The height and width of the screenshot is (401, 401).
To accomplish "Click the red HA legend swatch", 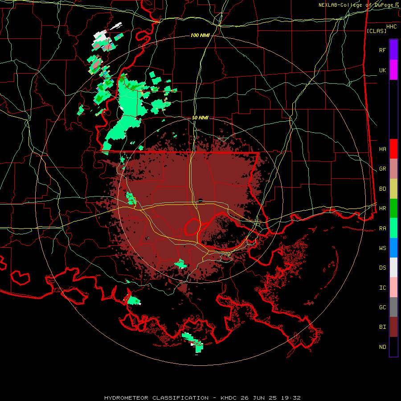I will click(x=393, y=149).
